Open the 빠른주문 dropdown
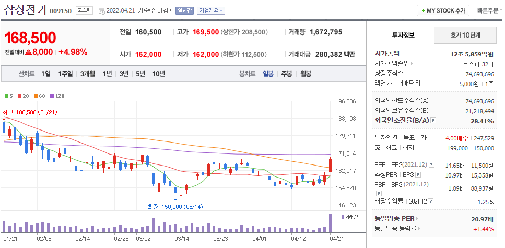Screen dimensions: 505x248 pyautogui.click(x=490, y=10)
